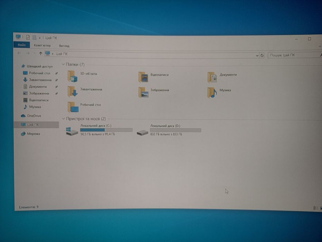This screenshot has height=242, width=322.
Task: Open the recent locations dropdown arrow
Action: (x=35, y=54)
